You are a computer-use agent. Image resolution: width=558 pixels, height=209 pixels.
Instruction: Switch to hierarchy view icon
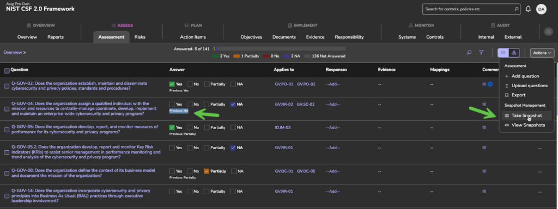[x=514, y=53]
